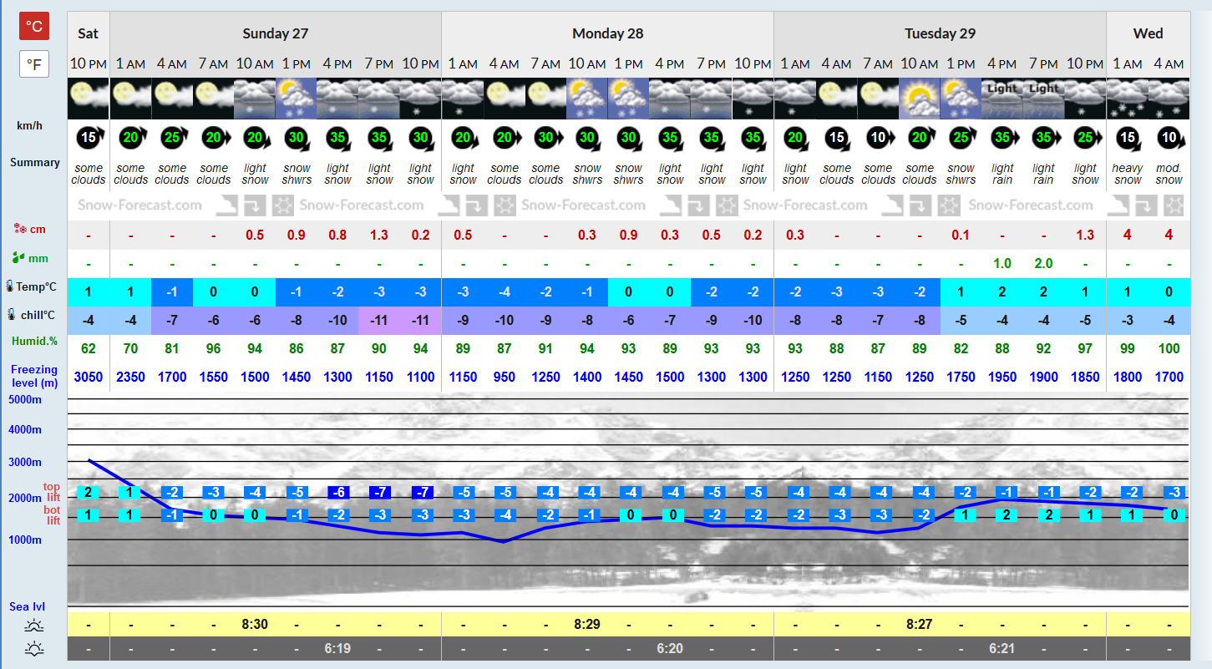The width and height of the screenshot is (1212, 669).
Task: Open the Wed day header
Action: coord(1149,33)
